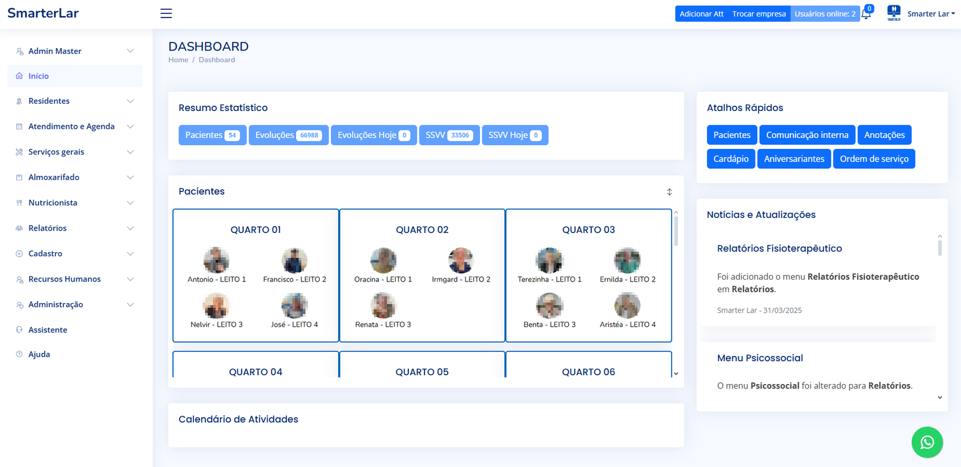Select patient Irmgard's photo in Quarto 02
961x467 pixels.
coord(461,261)
